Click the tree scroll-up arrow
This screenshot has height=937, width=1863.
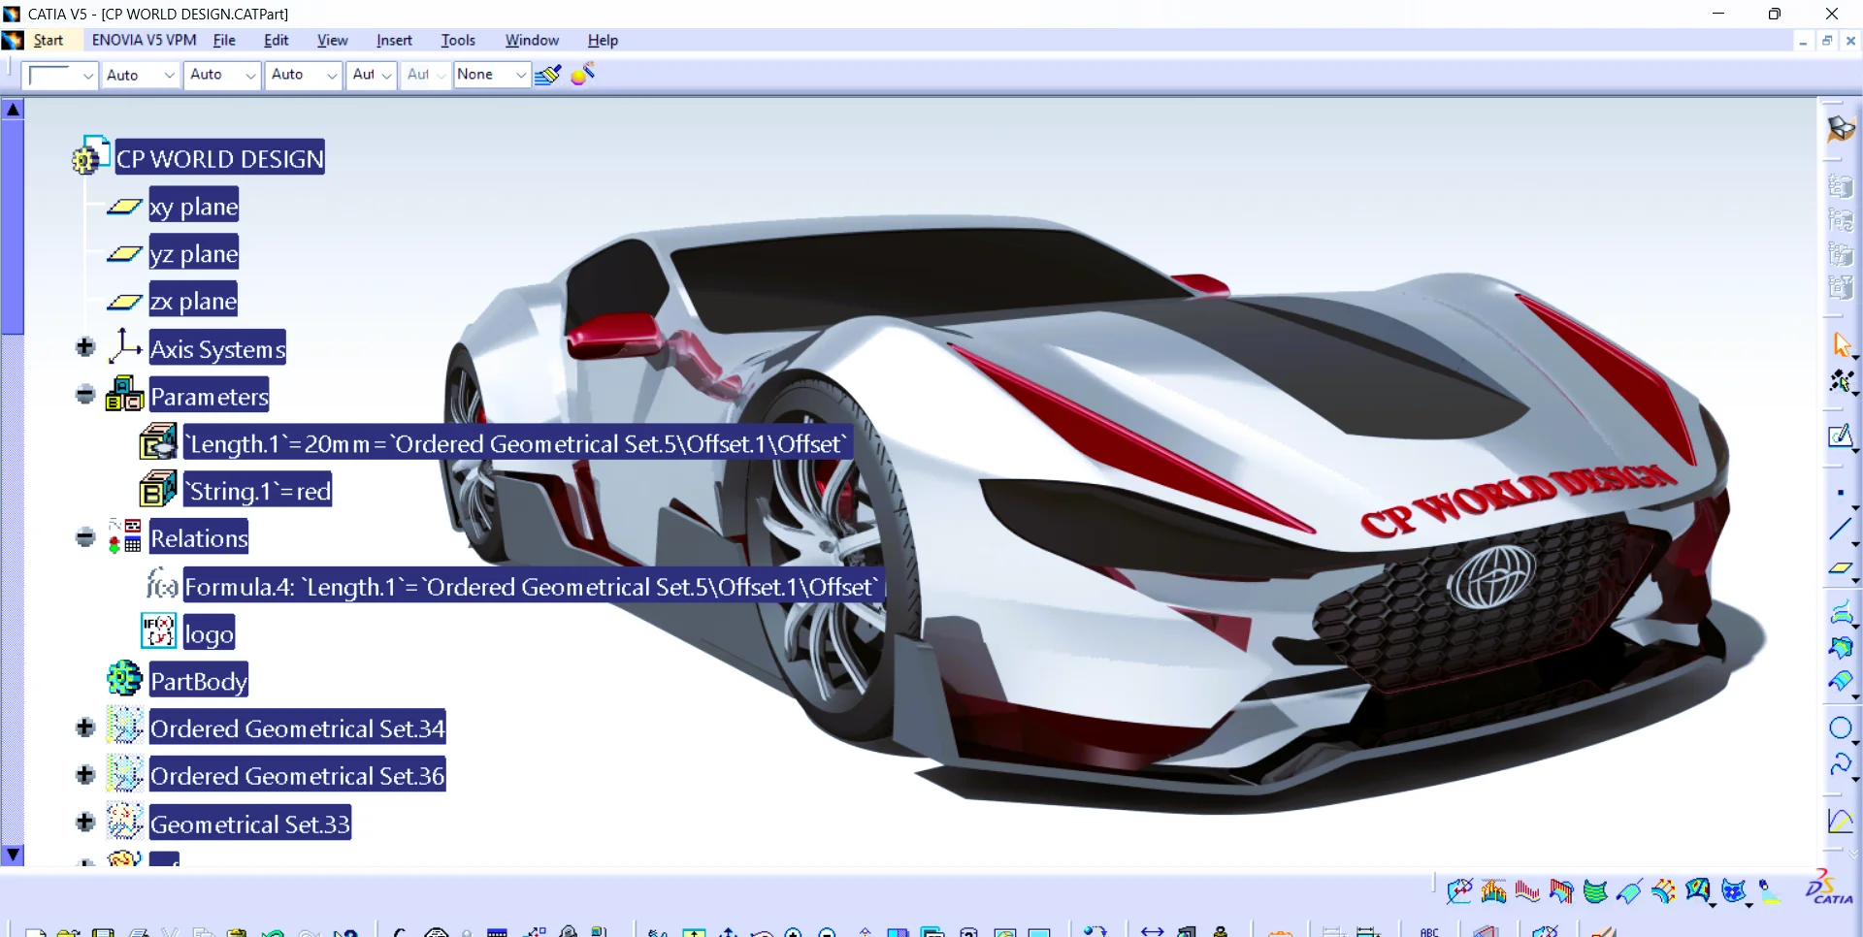[x=13, y=110]
